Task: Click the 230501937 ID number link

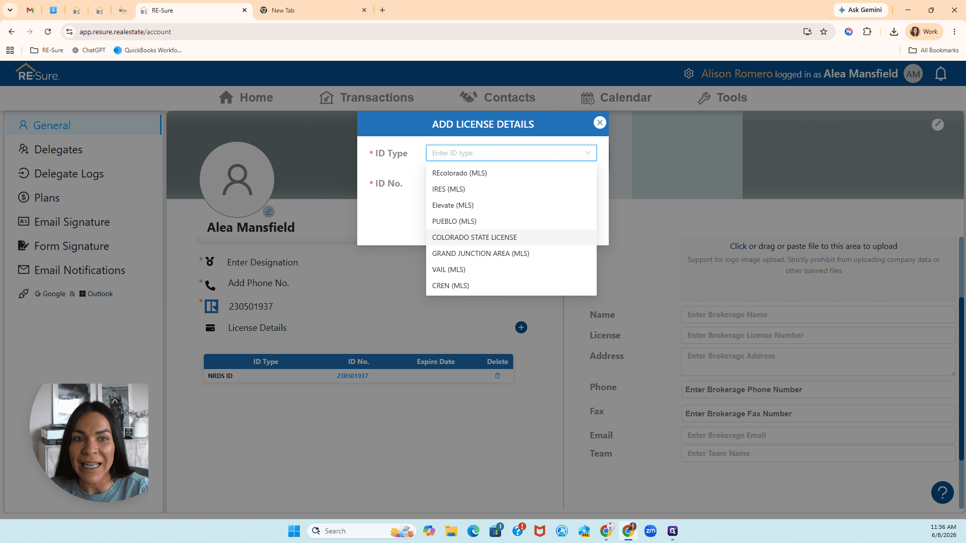Action: point(352,376)
